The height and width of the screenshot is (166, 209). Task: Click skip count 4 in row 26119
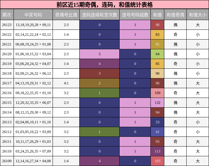point(99,64)
